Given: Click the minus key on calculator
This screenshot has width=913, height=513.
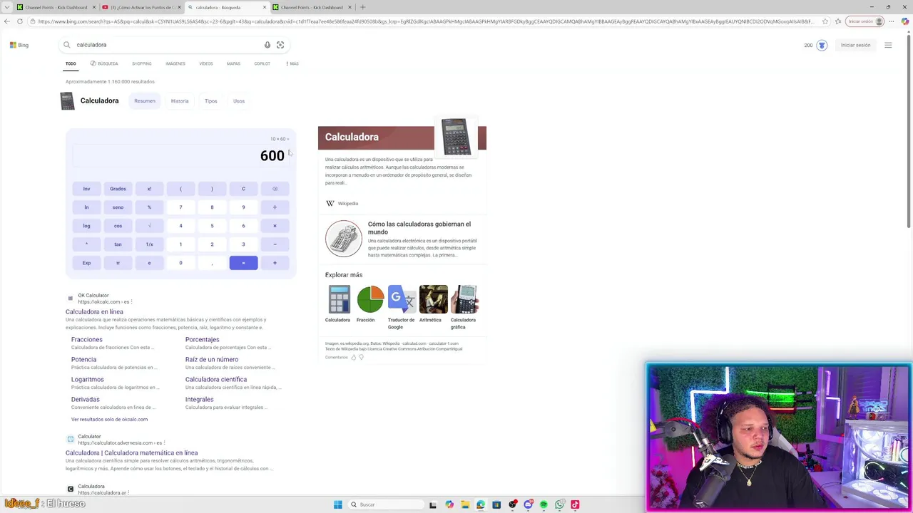Looking at the screenshot, I should [275, 244].
